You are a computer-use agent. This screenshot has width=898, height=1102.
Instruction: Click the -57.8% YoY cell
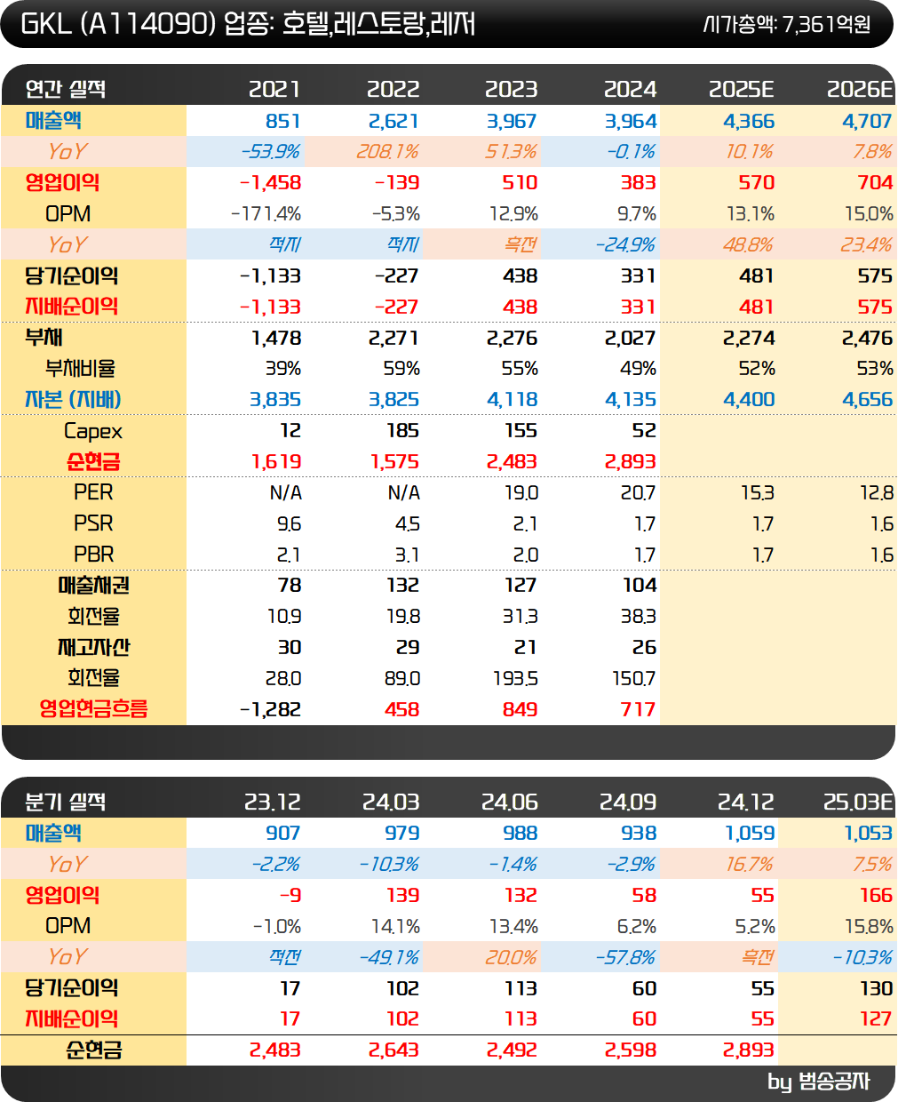point(625,958)
